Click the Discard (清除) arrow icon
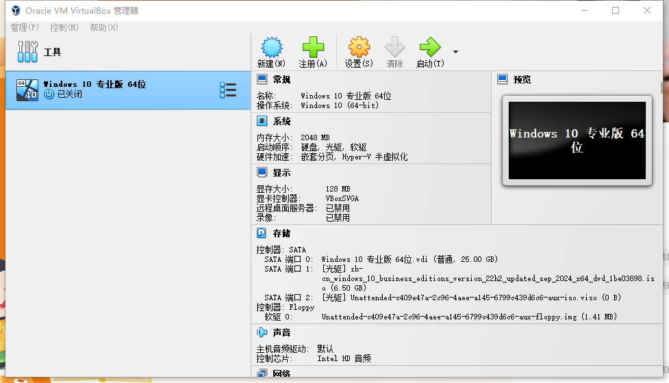The height and width of the screenshot is (383, 669). coord(394,48)
